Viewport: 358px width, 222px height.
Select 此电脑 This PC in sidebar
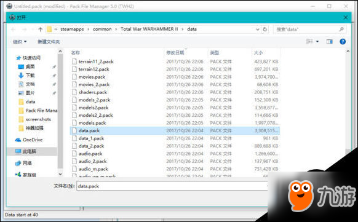(29, 151)
